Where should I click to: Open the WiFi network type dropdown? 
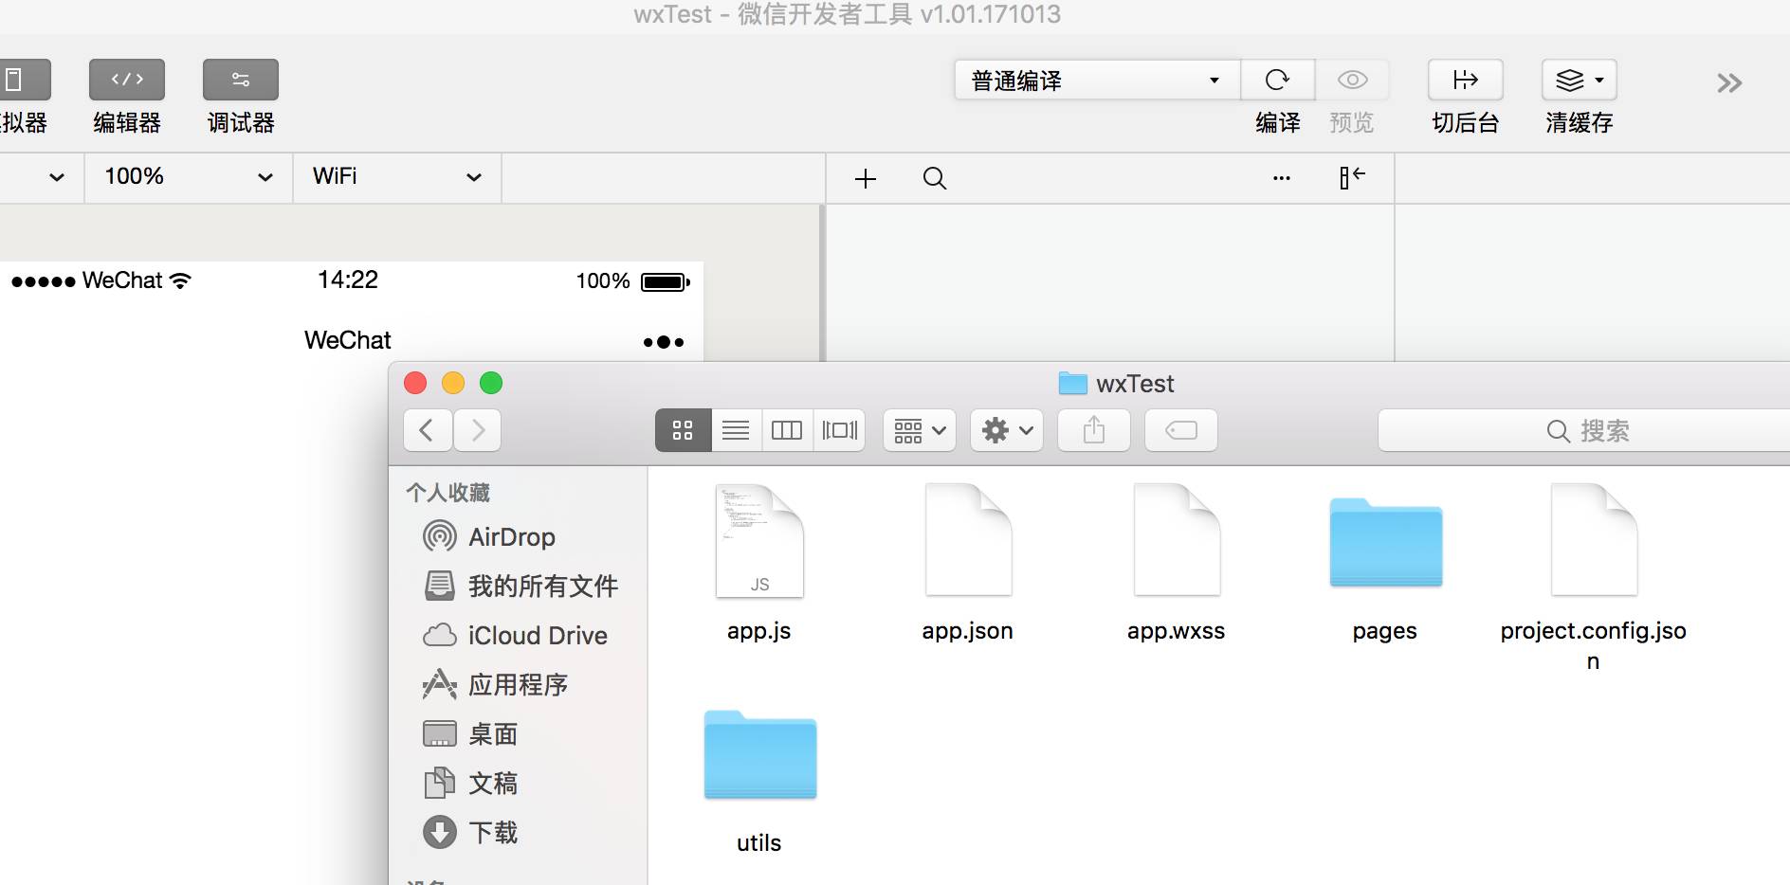(x=397, y=177)
